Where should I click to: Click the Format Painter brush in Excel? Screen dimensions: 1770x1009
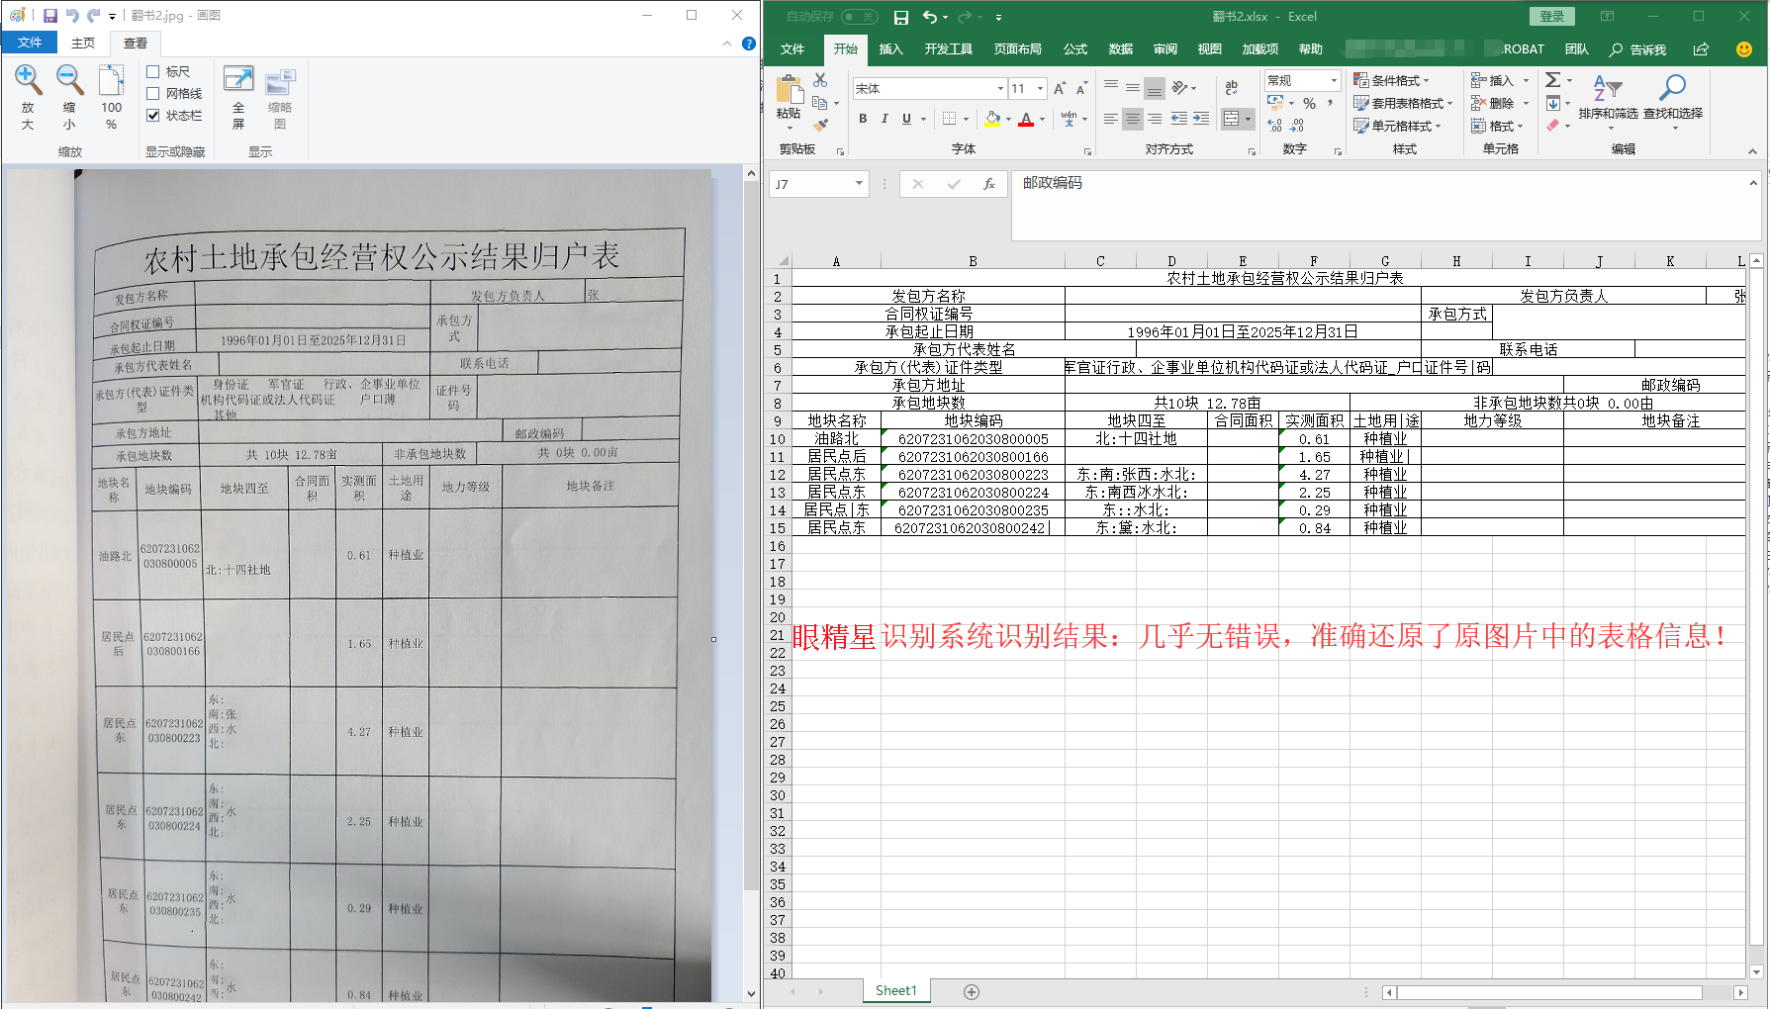[x=820, y=125]
